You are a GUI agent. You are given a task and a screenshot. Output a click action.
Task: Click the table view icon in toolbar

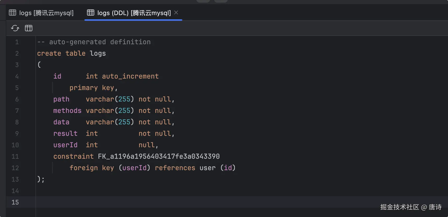[29, 28]
